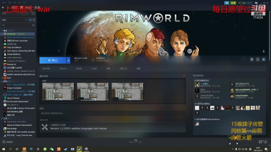Open Windows taskbar search
Screen dimensions: 271x152
11,149
